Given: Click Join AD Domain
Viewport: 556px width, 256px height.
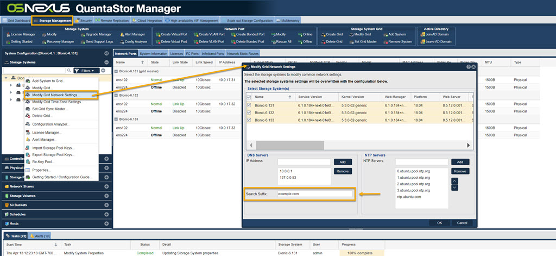Looking at the screenshot, I should point(434,34).
